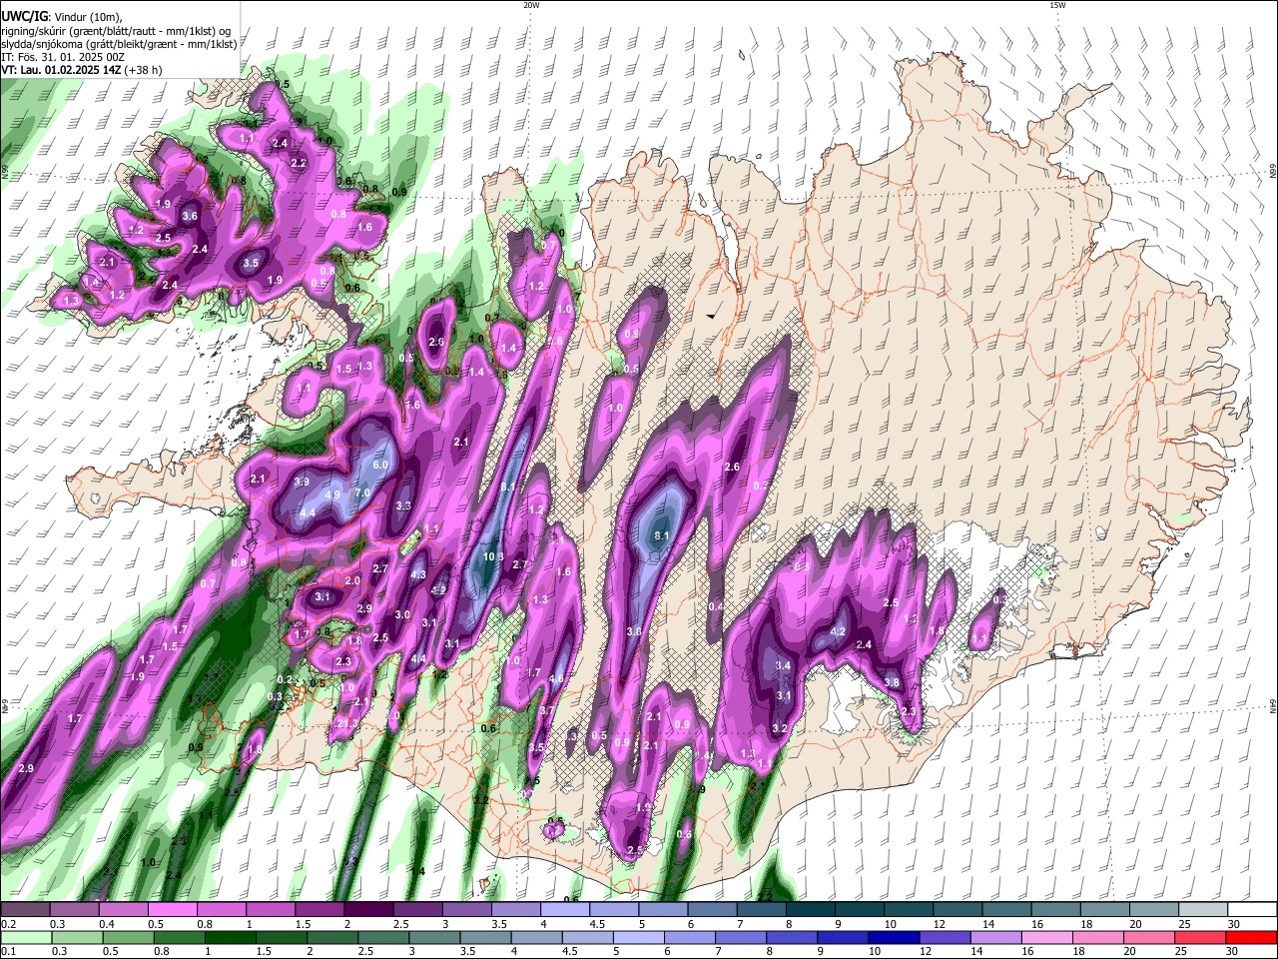The height and width of the screenshot is (959, 1278).
Task: Click the 6.0 value label
Action: 379,466
